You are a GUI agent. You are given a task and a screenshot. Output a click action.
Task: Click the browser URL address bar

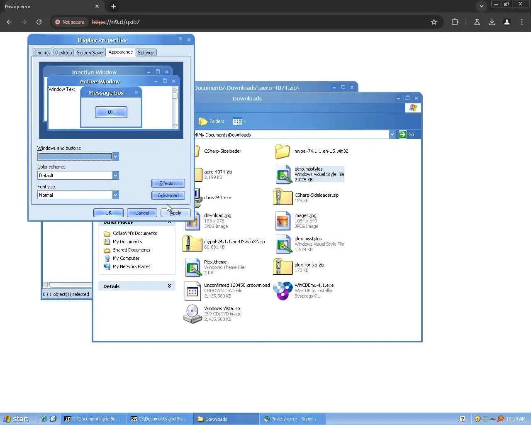pyautogui.click(x=258, y=22)
